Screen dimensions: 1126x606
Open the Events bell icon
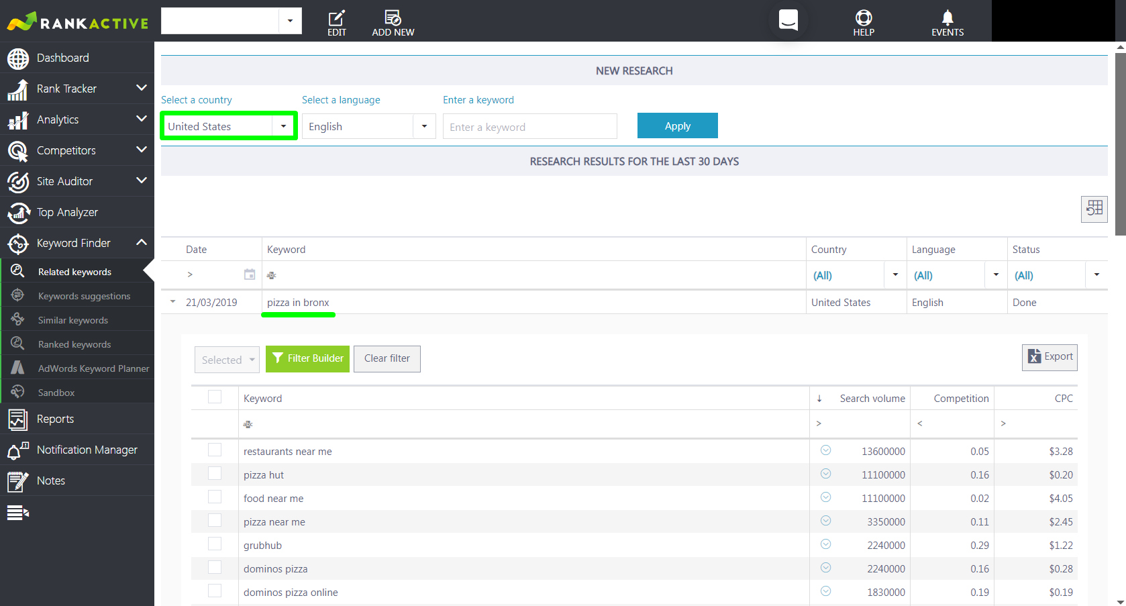click(948, 17)
